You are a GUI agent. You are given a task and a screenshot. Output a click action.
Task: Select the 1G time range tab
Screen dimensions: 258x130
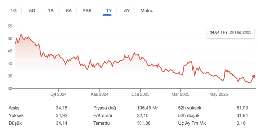click(x=14, y=11)
